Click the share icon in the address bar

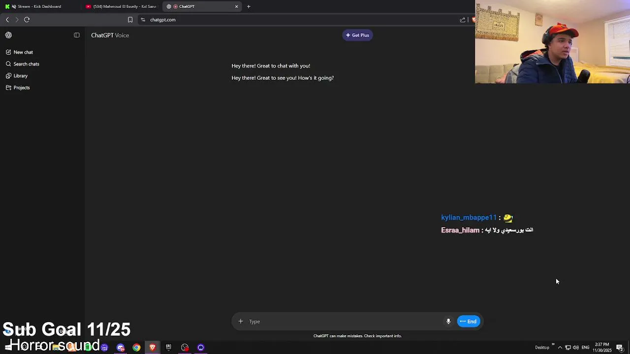pyautogui.click(x=463, y=20)
